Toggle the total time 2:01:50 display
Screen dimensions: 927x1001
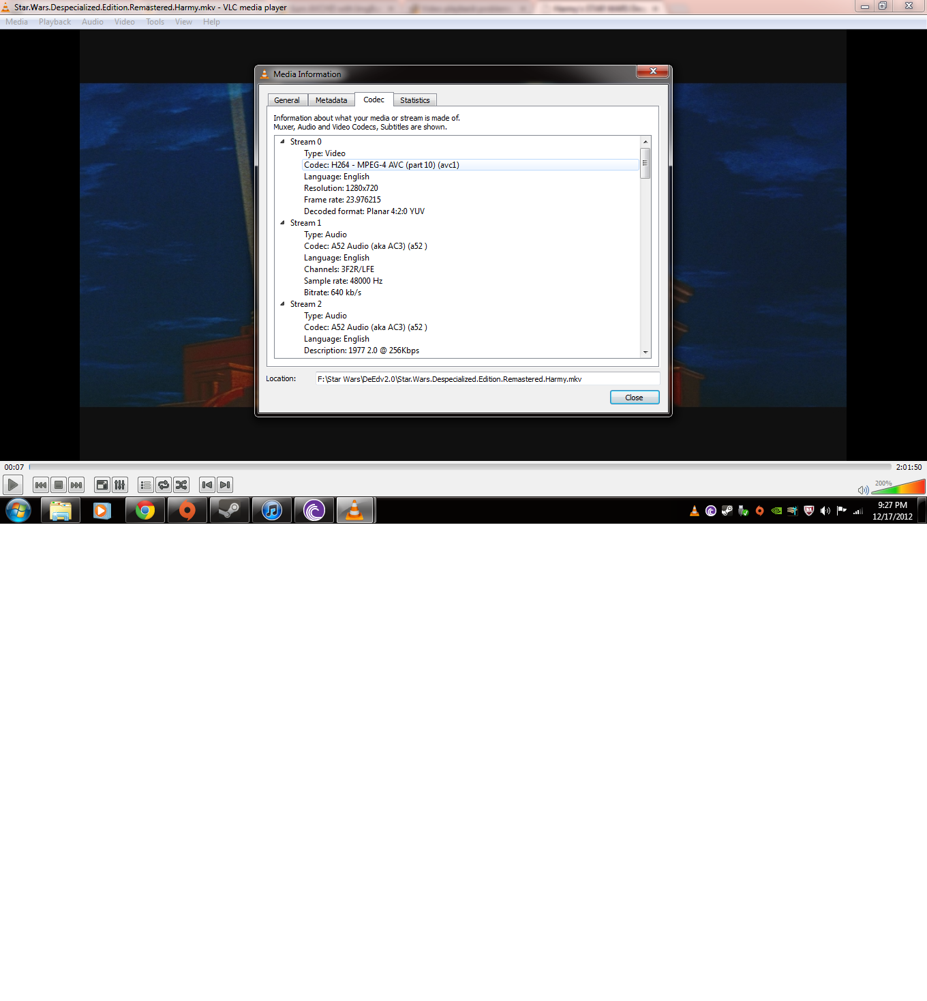click(x=909, y=467)
